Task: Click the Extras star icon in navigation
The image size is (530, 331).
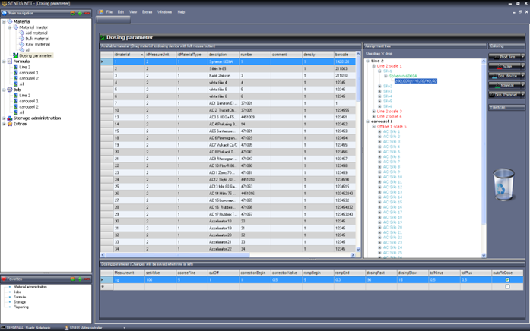Action: (9, 124)
